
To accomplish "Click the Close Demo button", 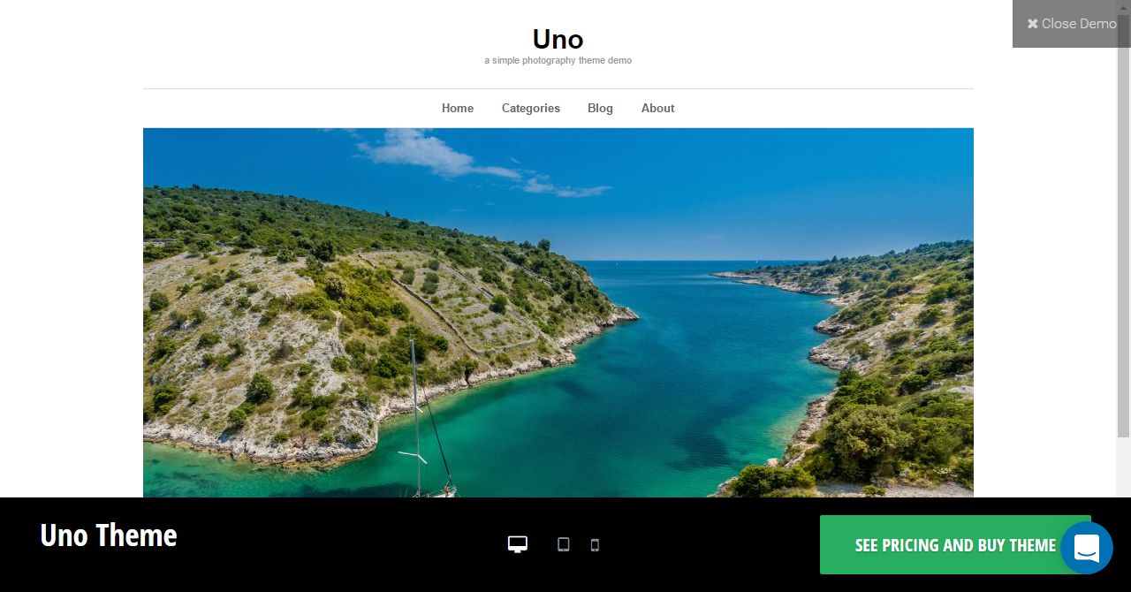I will pyautogui.click(x=1071, y=24).
